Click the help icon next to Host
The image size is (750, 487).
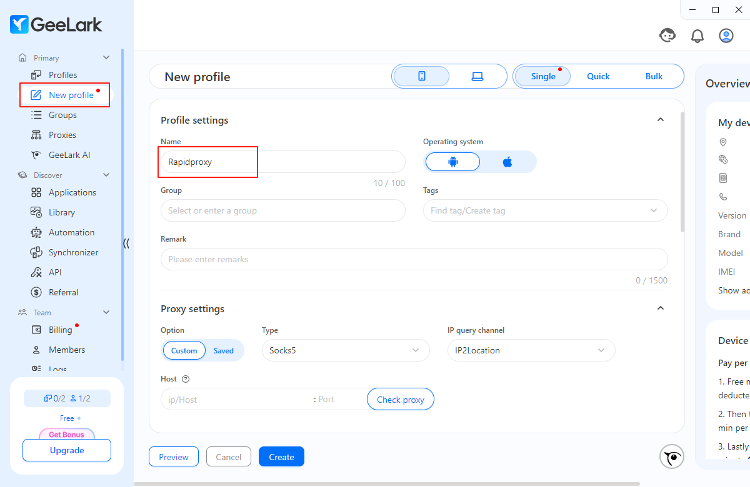click(x=185, y=379)
